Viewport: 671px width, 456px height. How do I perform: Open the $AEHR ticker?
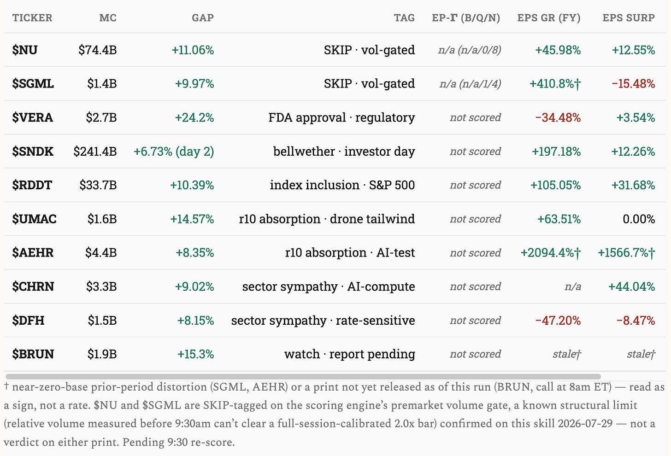point(33,252)
